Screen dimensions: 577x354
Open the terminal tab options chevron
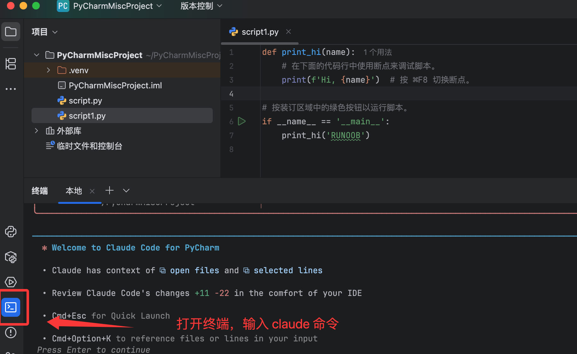click(x=126, y=191)
